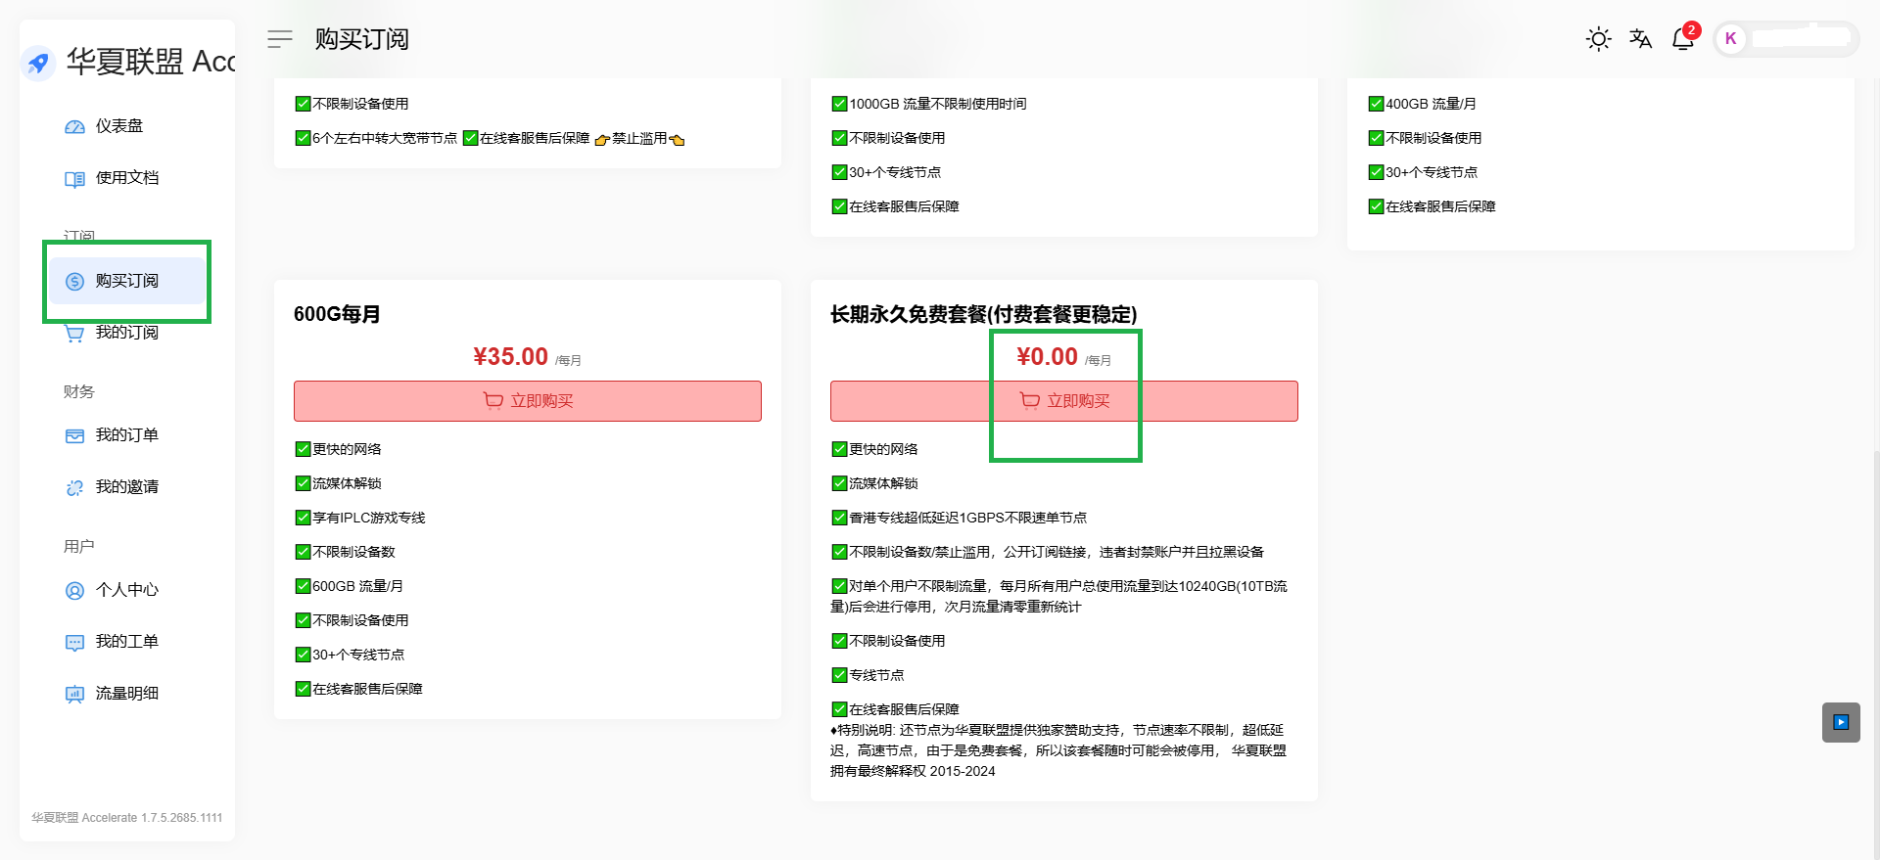Click the checkmark beside 流媒体解锁 in 600G plan
The width and height of the screenshot is (1880, 860).
click(303, 483)
